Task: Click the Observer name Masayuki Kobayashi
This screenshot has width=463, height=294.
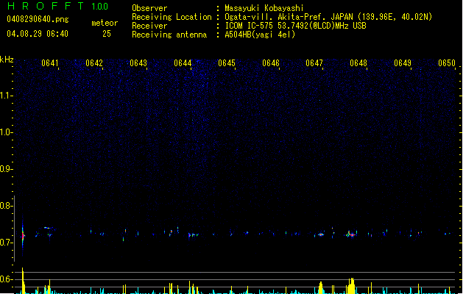Action: pyautogui.click(x=264, y=8)
